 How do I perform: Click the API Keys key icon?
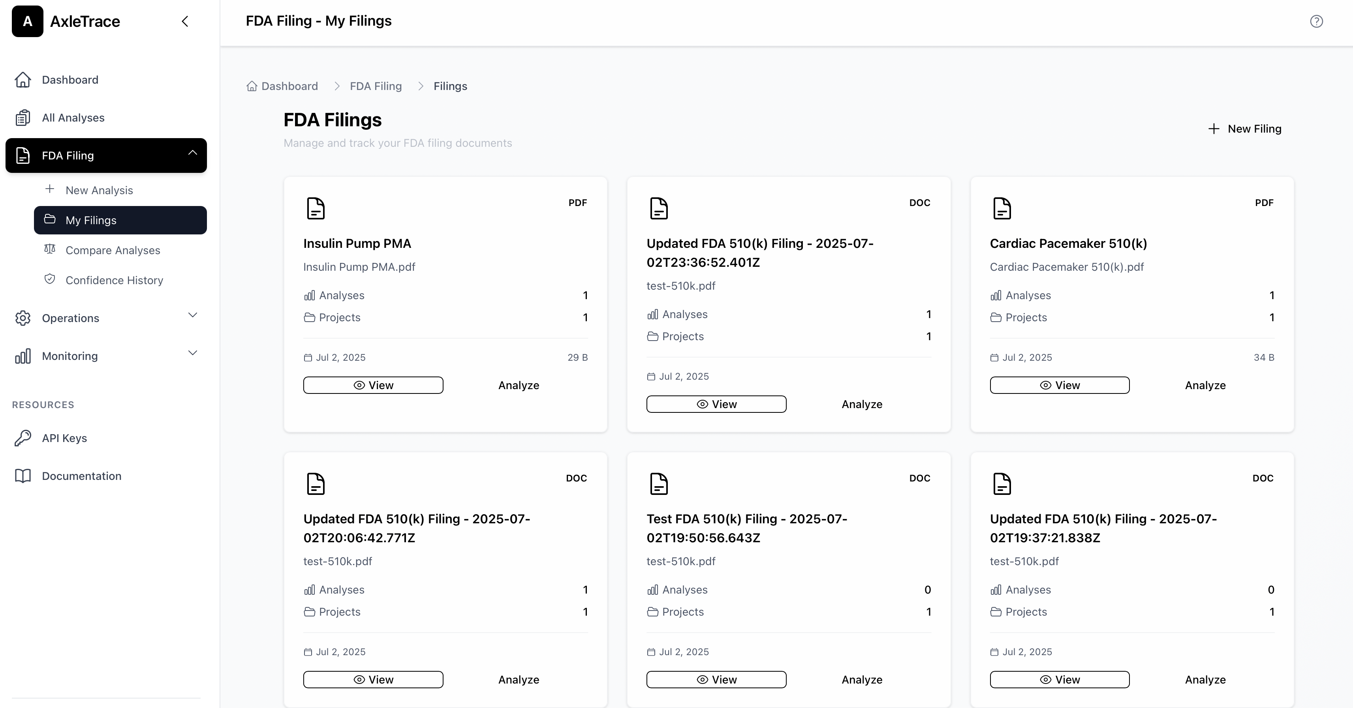[23, 438]
